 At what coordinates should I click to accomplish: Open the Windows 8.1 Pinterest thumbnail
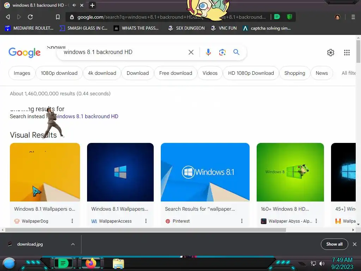pos(205,172)
